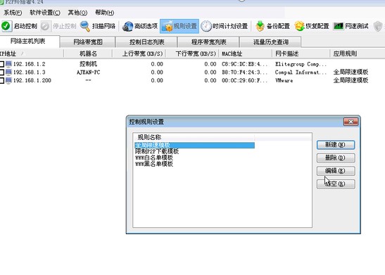
Task: Select rule 限制P2P下载模板
Action: (x=157, y=151)
